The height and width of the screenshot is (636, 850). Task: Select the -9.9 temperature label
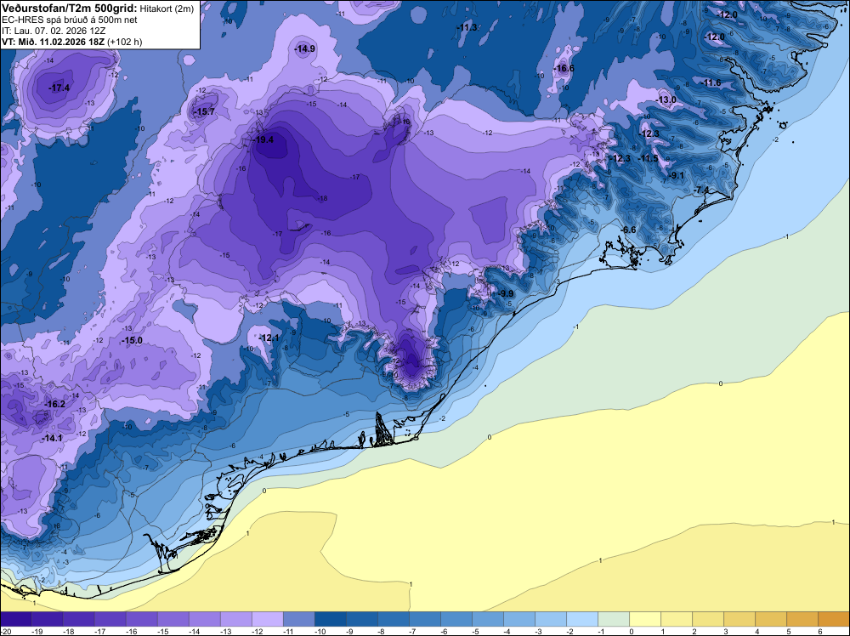tap(506, 293)
